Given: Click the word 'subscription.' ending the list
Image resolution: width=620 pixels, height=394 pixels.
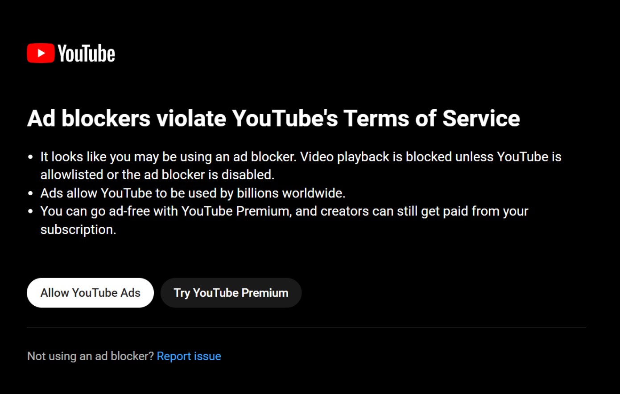Looking at the screenshot, I should click(x=78, y=230).
